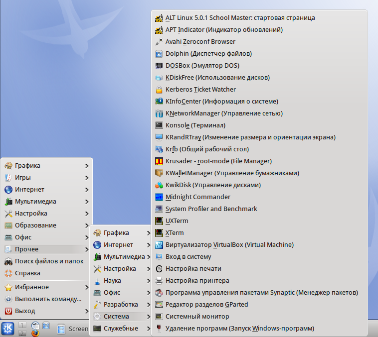The width and height of the screenshot is (378, 337).
Task: Click the System Profiler and Benchmark icon
Action: (159, 209)
